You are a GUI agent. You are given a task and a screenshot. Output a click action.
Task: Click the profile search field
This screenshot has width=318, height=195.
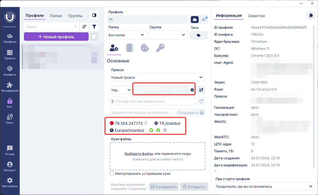[49, 27]
